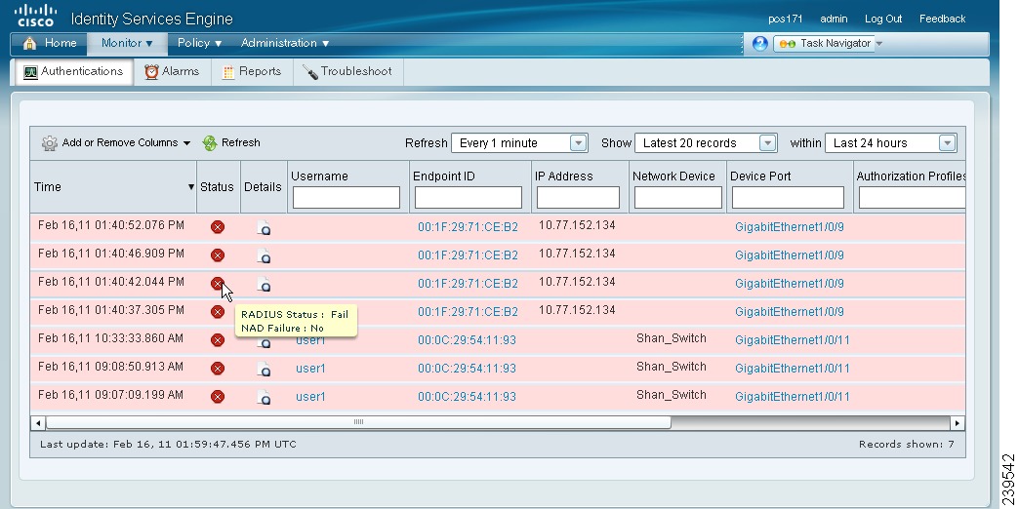1019x509 pixels.
Task: Switch to the Authentications tab
Action: (x=73, y=71)
